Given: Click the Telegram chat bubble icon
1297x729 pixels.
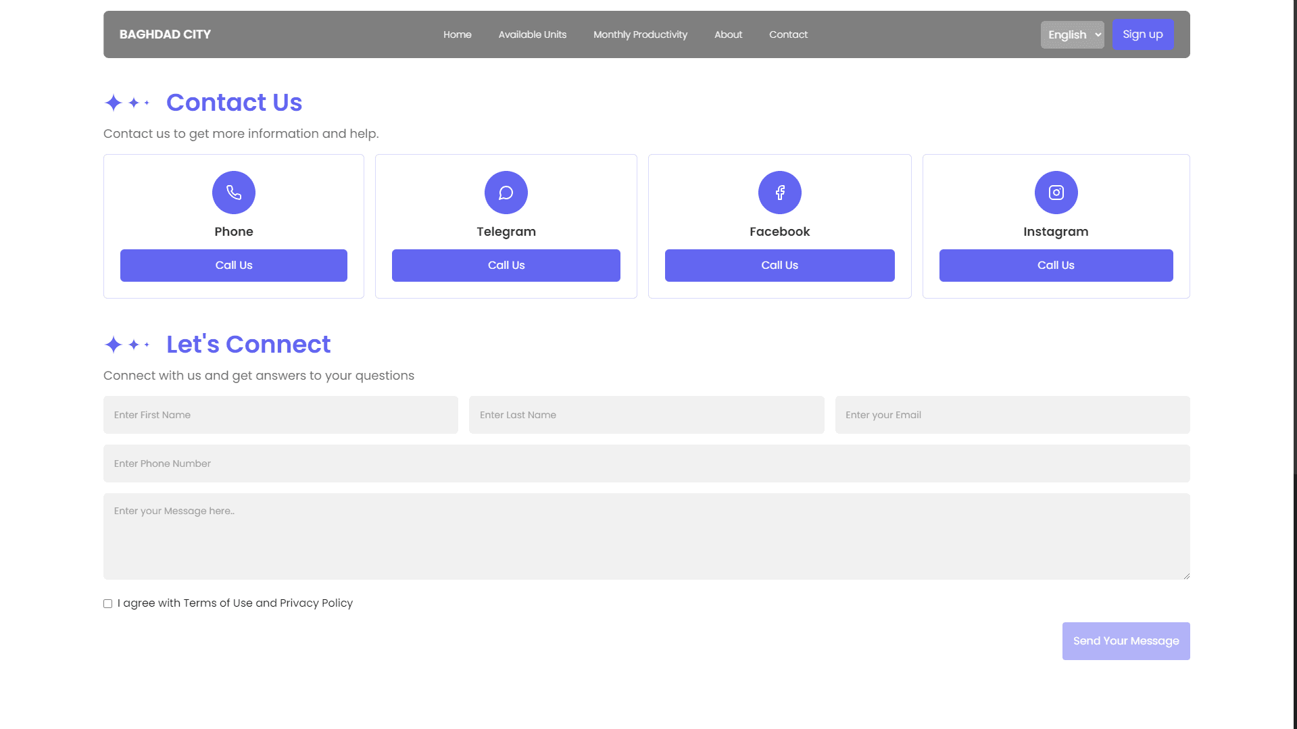Looking at the screenshot, I should pyautogui.click(x=506, y=193).
